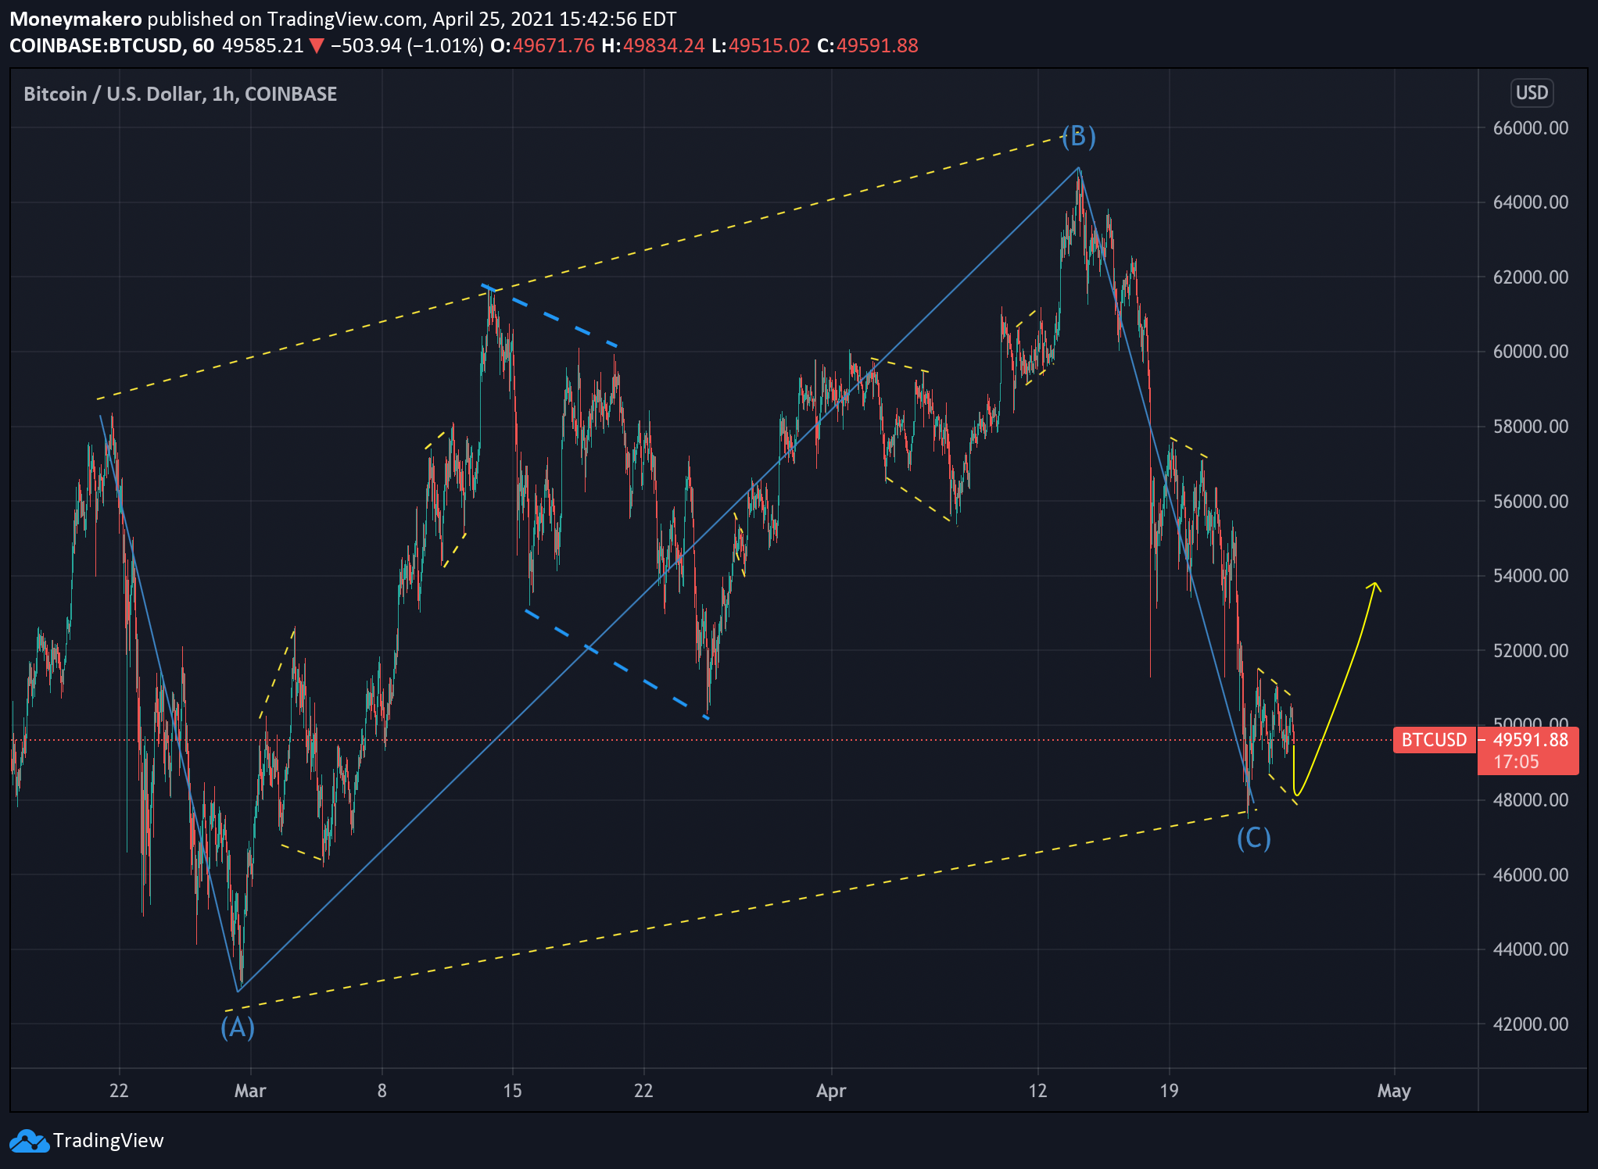The height and width of the screenshot is (1169, 1598).
Task: Click the Mar date label on time axis
Action: coord(250,1091)
